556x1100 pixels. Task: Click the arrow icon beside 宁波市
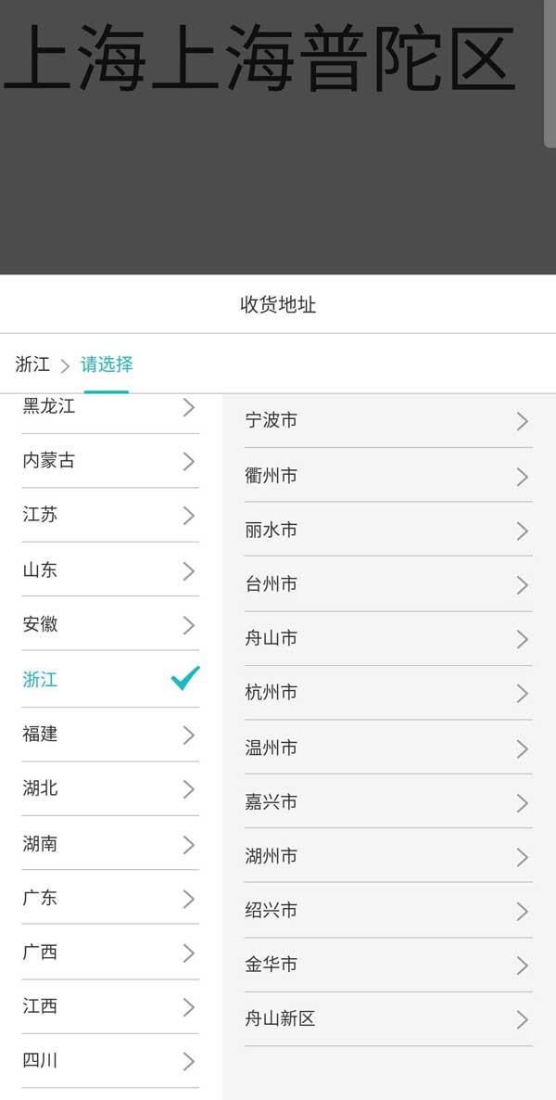tap(522, 421)
